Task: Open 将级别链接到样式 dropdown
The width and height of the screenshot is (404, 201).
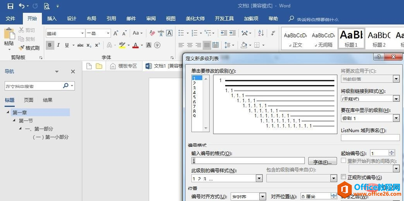Action: (x=396, y=98)
